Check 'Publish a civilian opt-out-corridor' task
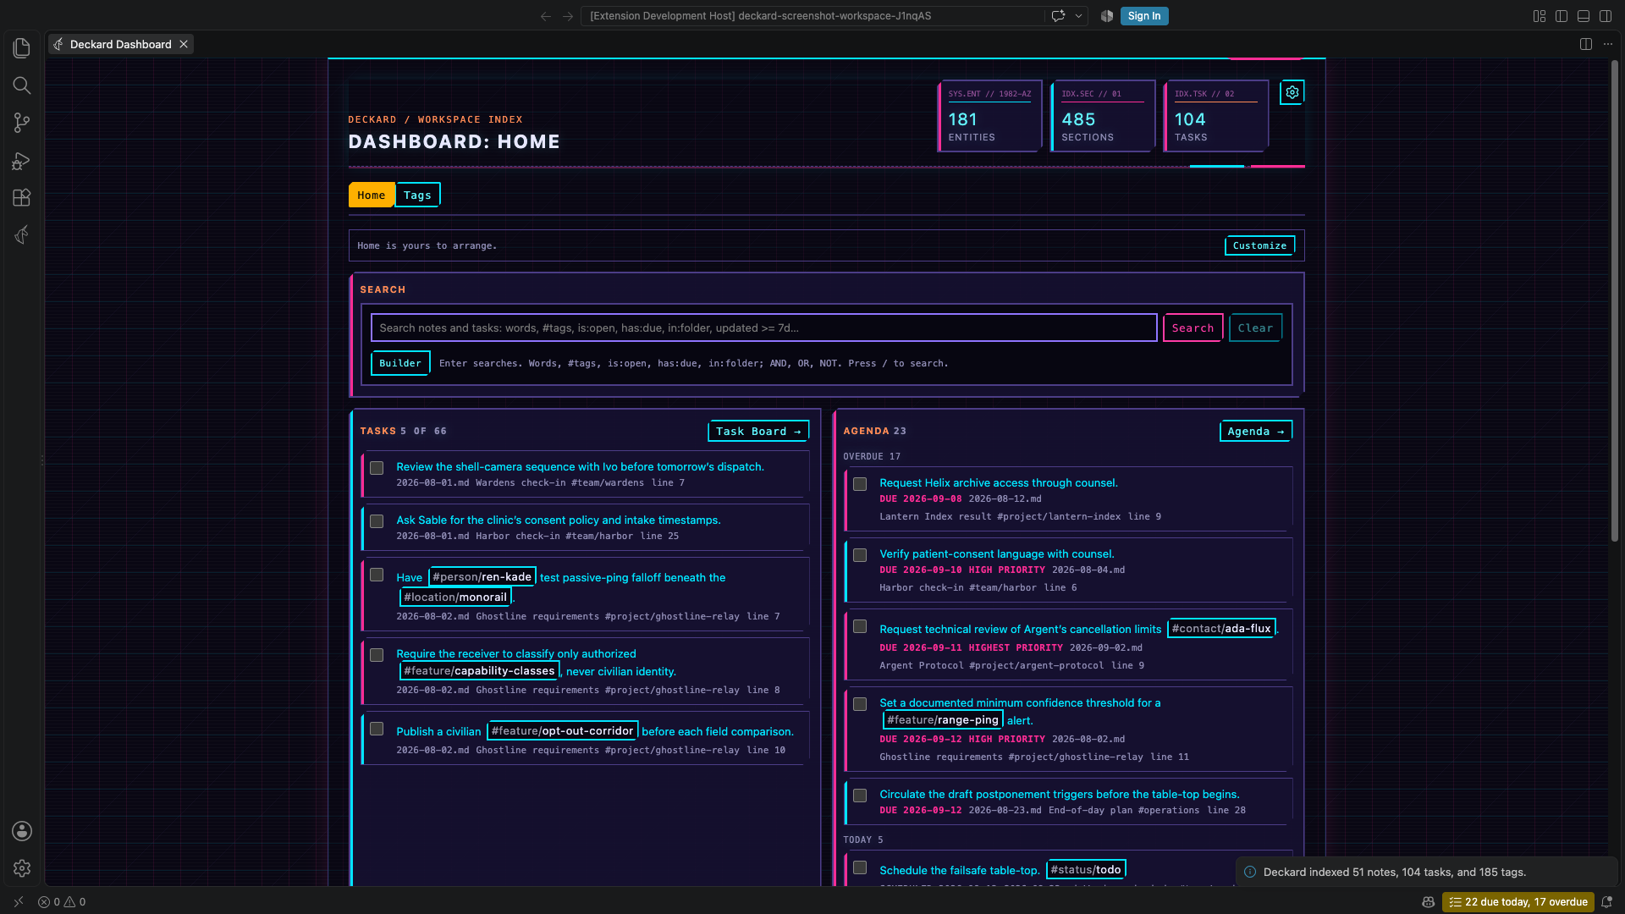1625x914 pixels. click(x=377, y=729)
